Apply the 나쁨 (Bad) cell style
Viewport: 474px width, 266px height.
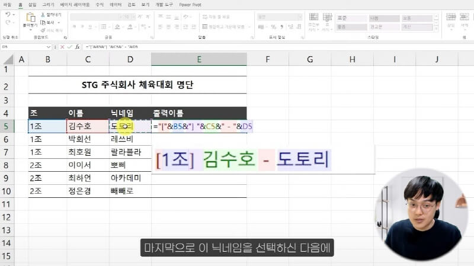click(x=384, y=18)
